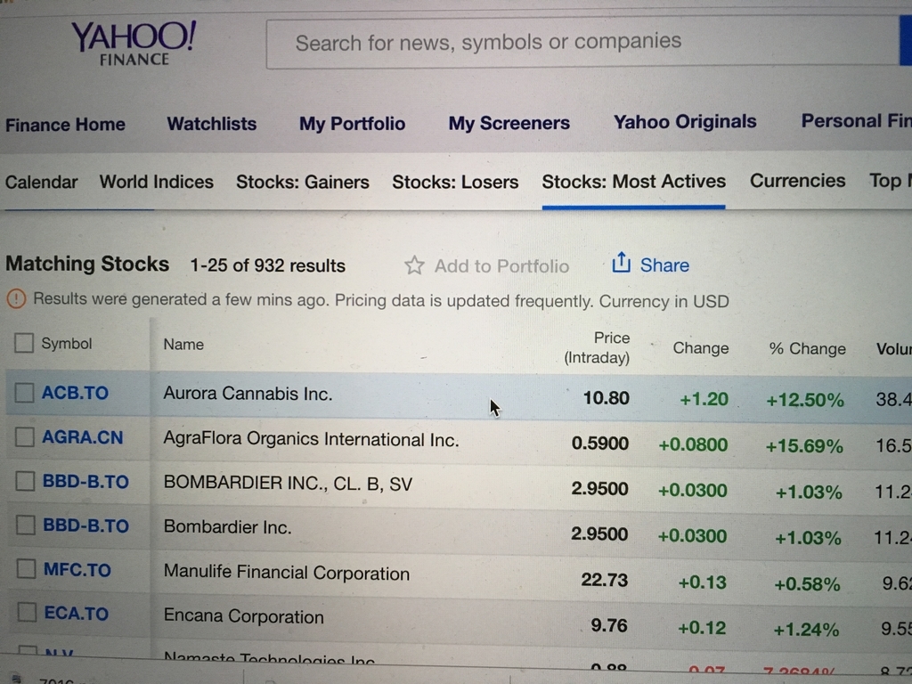Open BBD-B.TO link in Bombardier Inc. row
Image resolution: width=912 pixels, height=684 pixels.
[x=86, y=525]
